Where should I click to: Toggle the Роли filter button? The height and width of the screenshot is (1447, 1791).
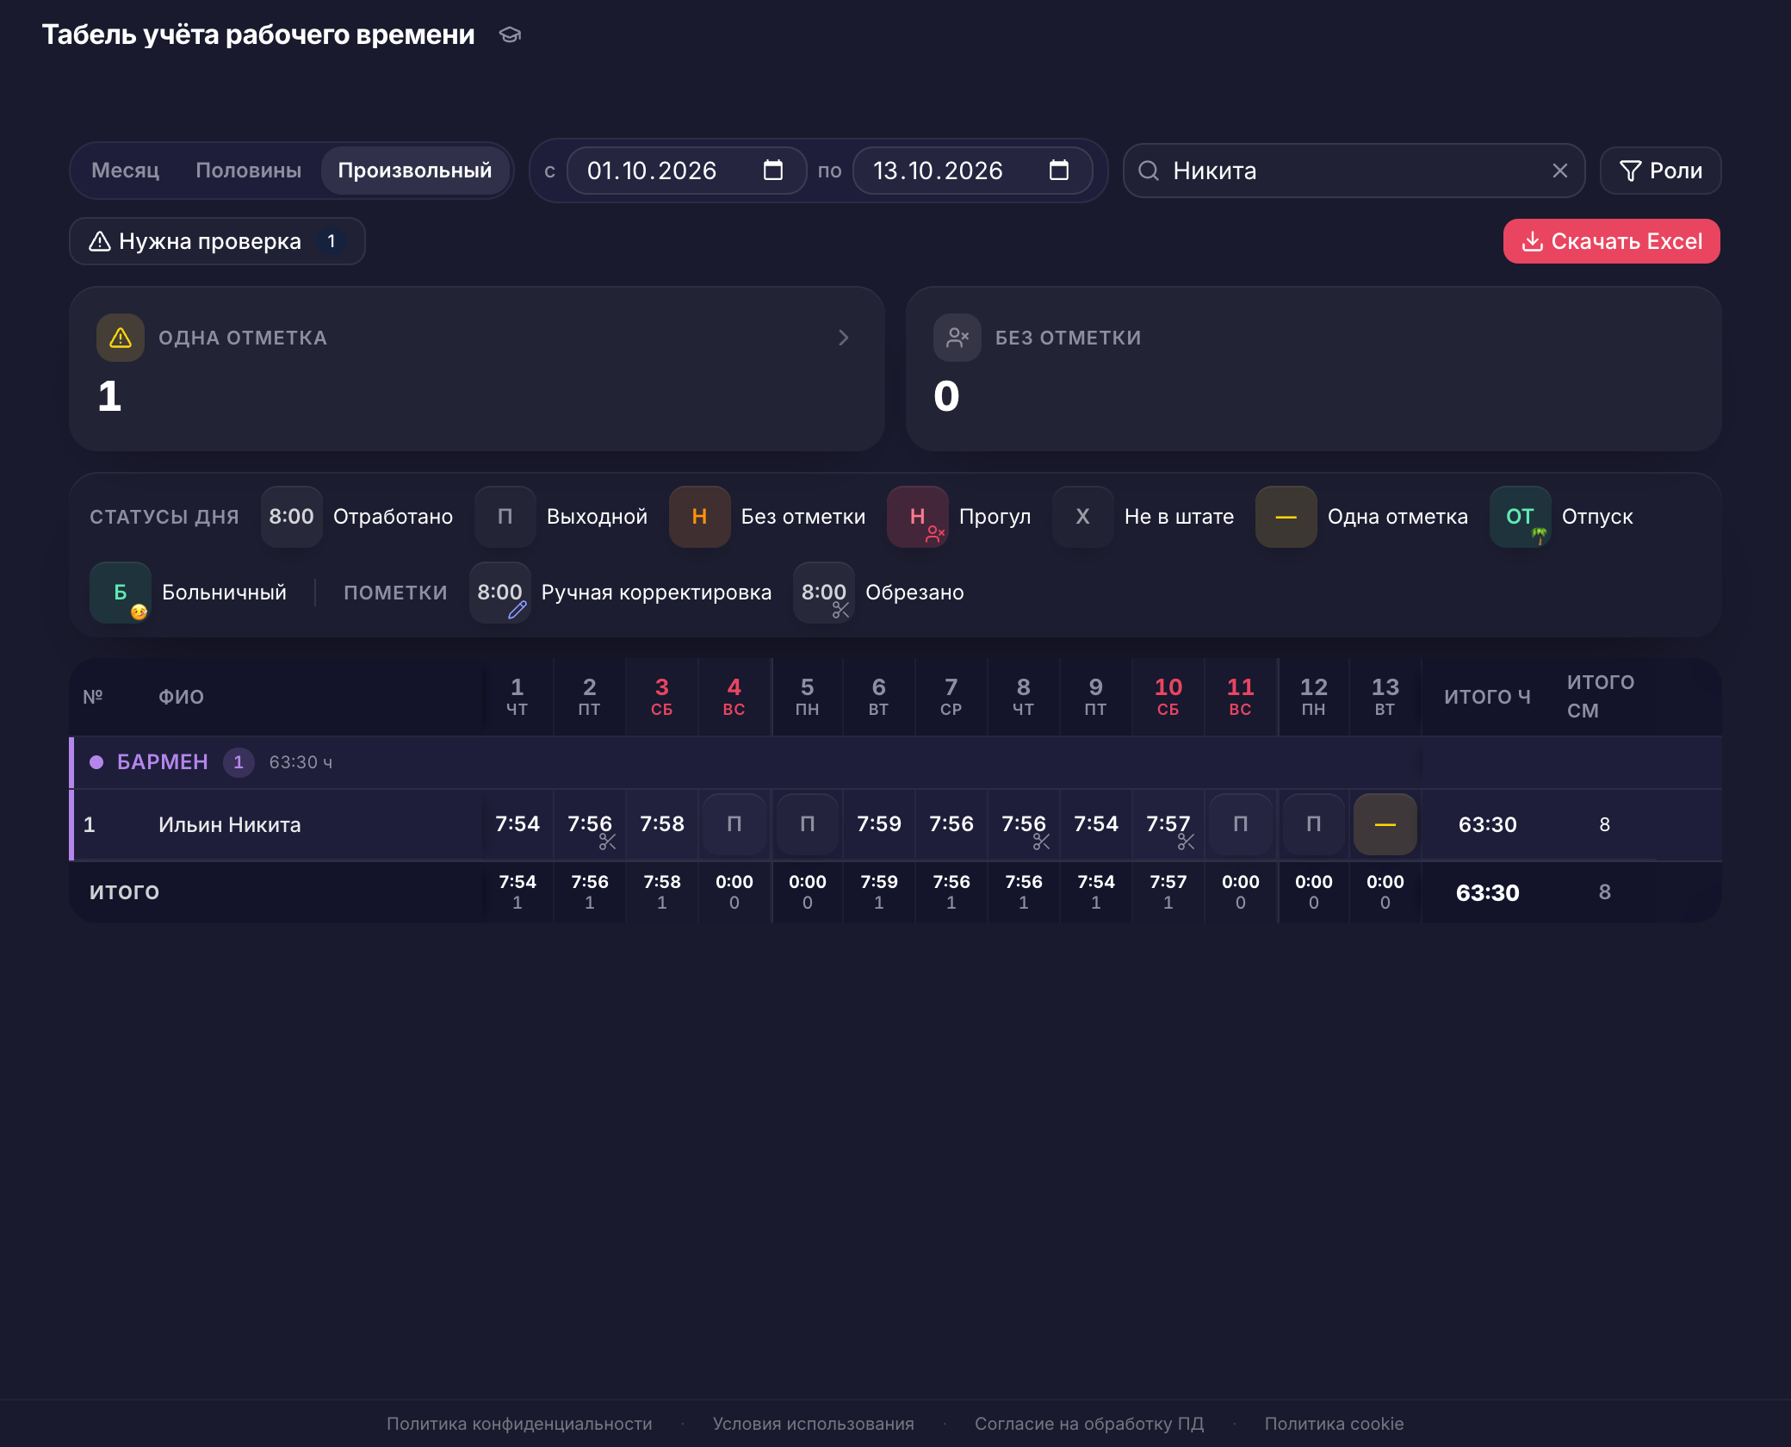[x=1660, y=171]
